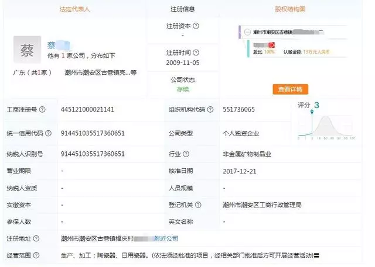Click the 公司类型 label
375x267 pixels.
coord(181,133)
